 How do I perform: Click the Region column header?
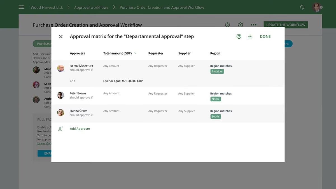pyautogui.click(x=215, y=53)
